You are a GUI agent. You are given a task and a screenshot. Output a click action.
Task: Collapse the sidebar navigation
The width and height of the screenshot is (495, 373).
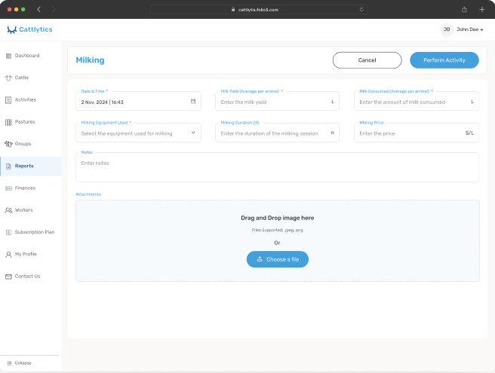[x=19, y=363]
